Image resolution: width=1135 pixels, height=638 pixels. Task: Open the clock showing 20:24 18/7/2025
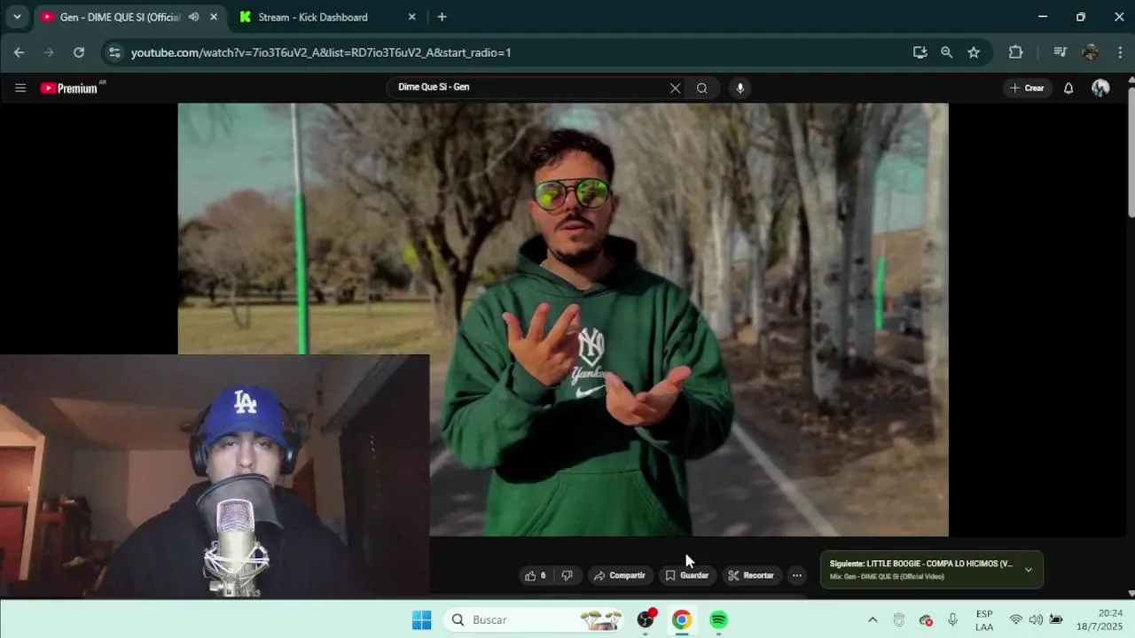click(x=1100, y=619)
